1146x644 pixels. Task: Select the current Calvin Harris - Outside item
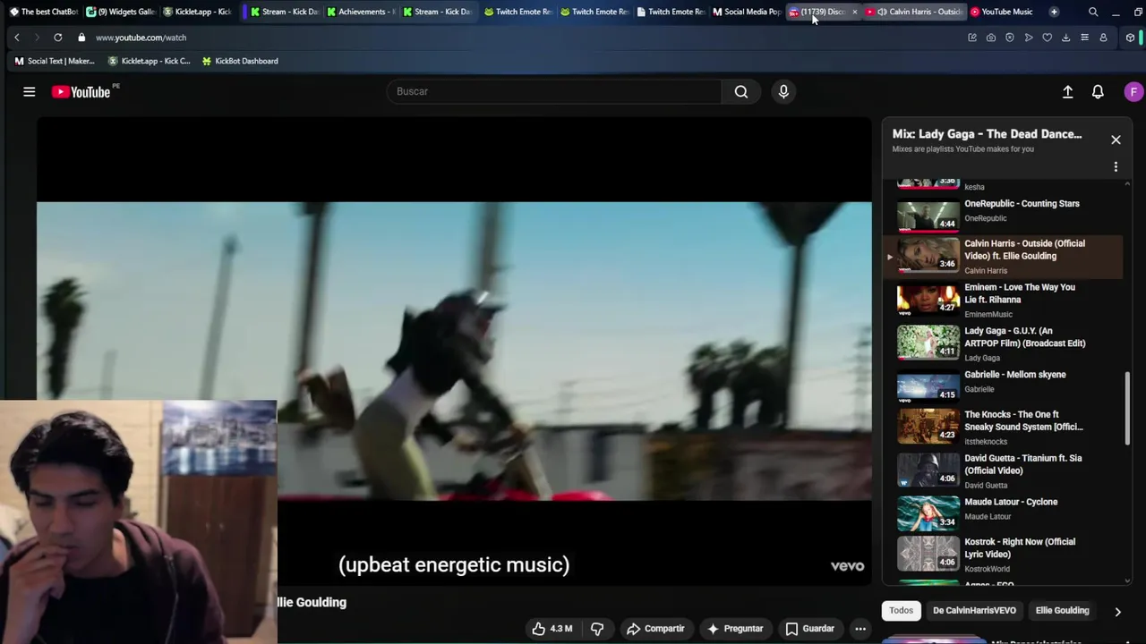pos(1003,256)
